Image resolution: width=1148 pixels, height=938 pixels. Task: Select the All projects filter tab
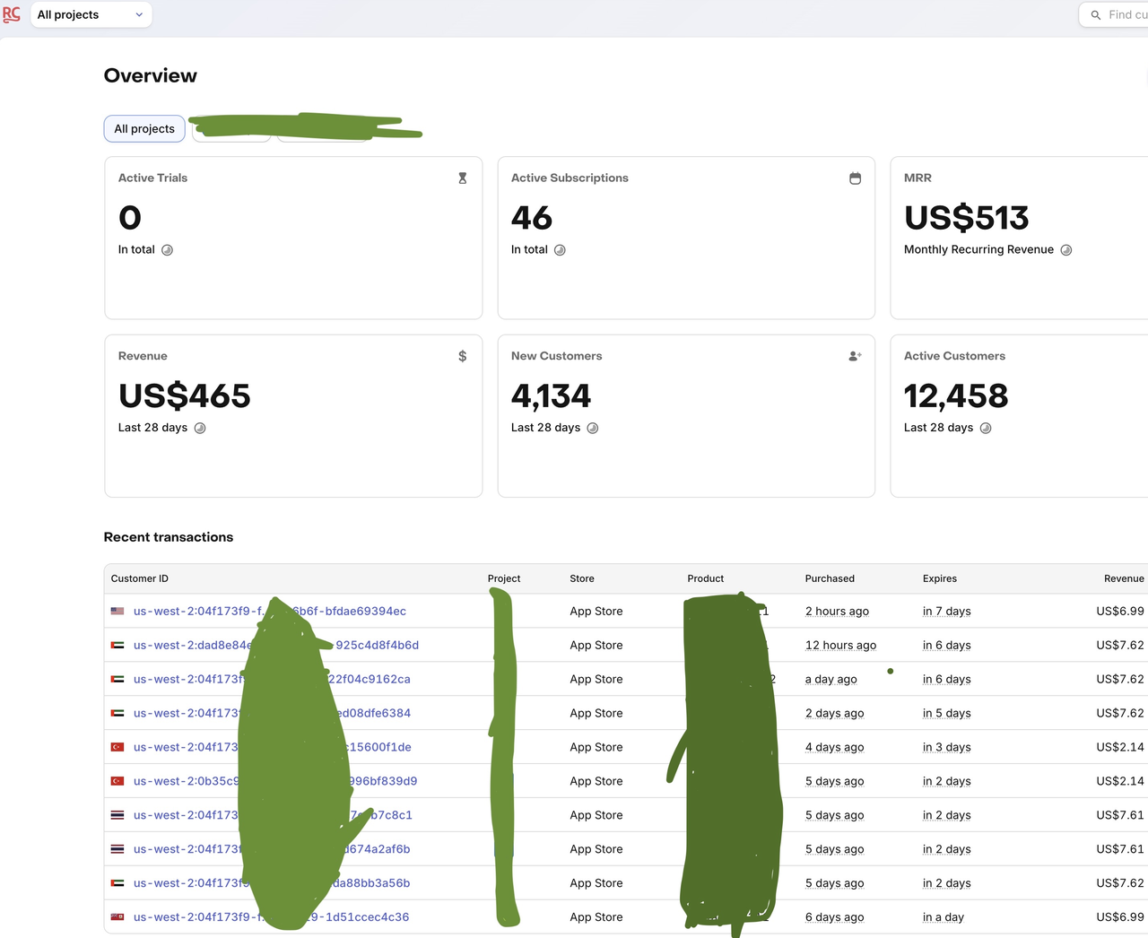pos(144,129)
